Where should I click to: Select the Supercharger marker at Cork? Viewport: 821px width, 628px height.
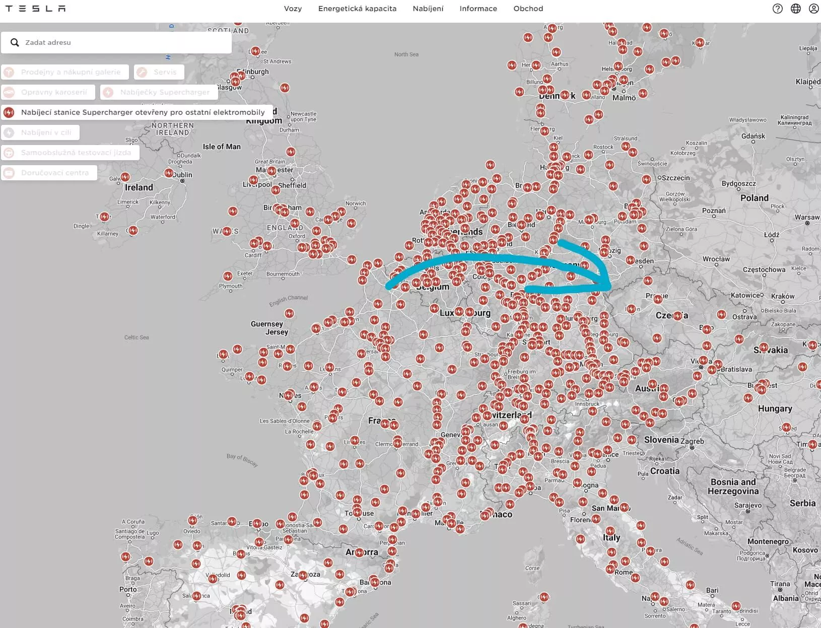(133, 230)
